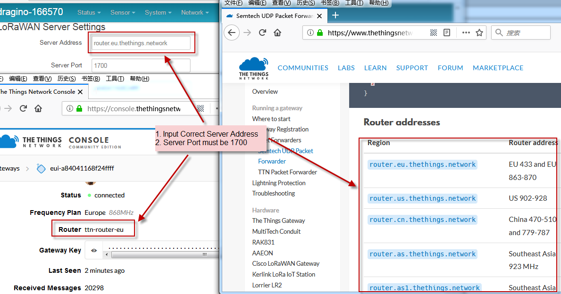Reload the TTN Console page

tap(23, 108)
